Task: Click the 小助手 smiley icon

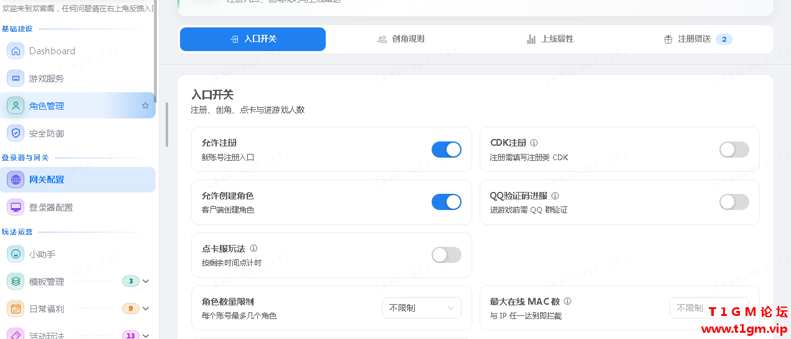Action: point(16,254)
